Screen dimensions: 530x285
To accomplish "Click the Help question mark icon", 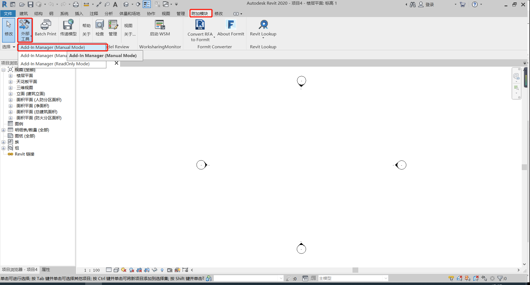I will [475, 5].
